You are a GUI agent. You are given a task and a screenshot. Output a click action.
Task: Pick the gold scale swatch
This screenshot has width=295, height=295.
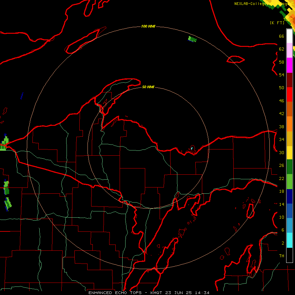coord(289,139)
